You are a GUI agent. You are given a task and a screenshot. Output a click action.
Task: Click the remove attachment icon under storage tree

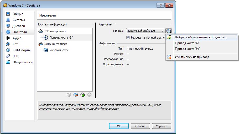coord(76,95)
